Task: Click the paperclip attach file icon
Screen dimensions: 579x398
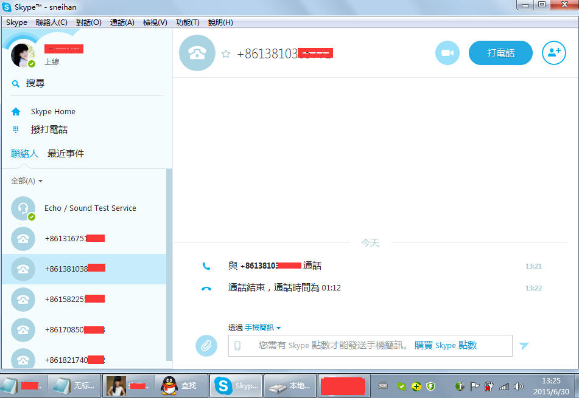Action: pyautogui.click(x=206, y=345)
